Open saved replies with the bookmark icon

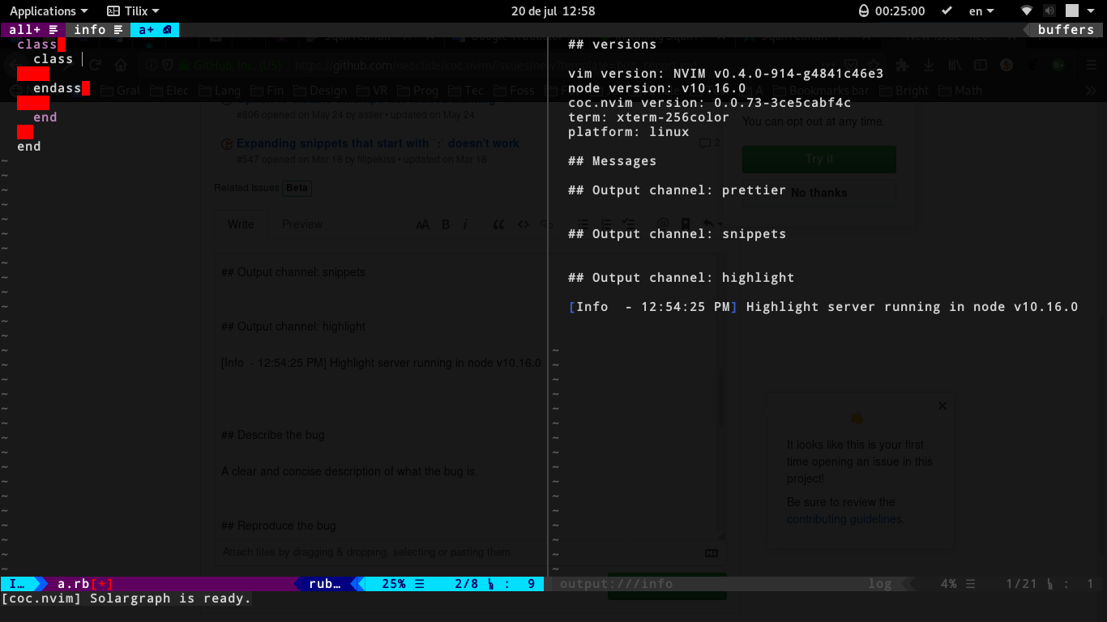tap(686, 224)
